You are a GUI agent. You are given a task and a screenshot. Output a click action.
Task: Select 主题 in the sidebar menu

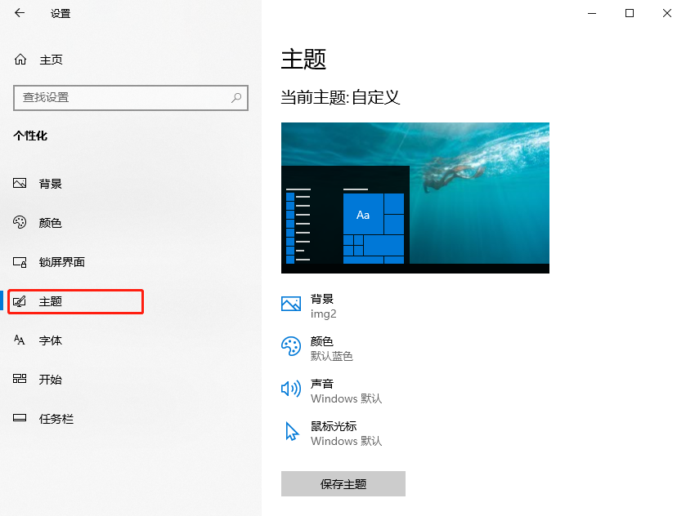(x=75, y=301)
